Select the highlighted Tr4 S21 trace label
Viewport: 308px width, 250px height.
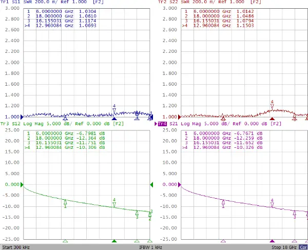click(x=162, y=124)
